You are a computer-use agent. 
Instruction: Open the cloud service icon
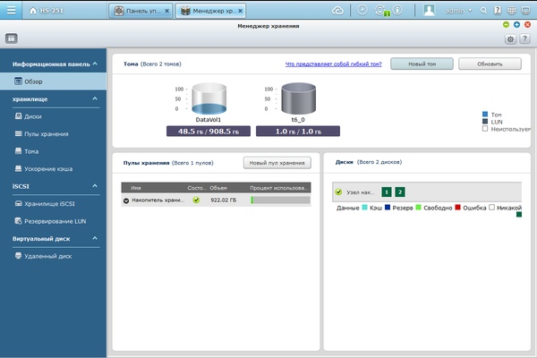[337, 11]
